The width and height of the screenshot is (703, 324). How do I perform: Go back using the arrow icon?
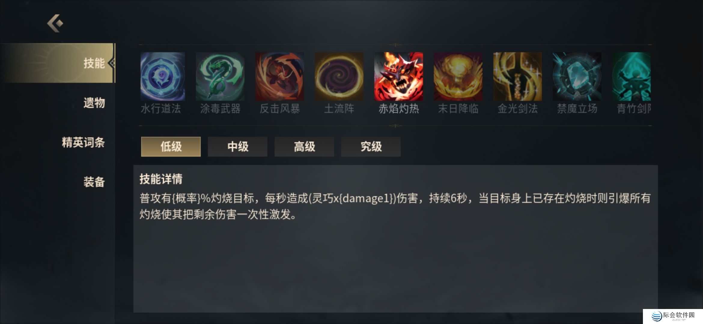pos(55,23)
